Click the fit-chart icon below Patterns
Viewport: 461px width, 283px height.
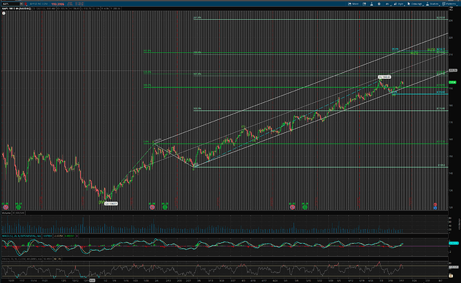(451, 9)
